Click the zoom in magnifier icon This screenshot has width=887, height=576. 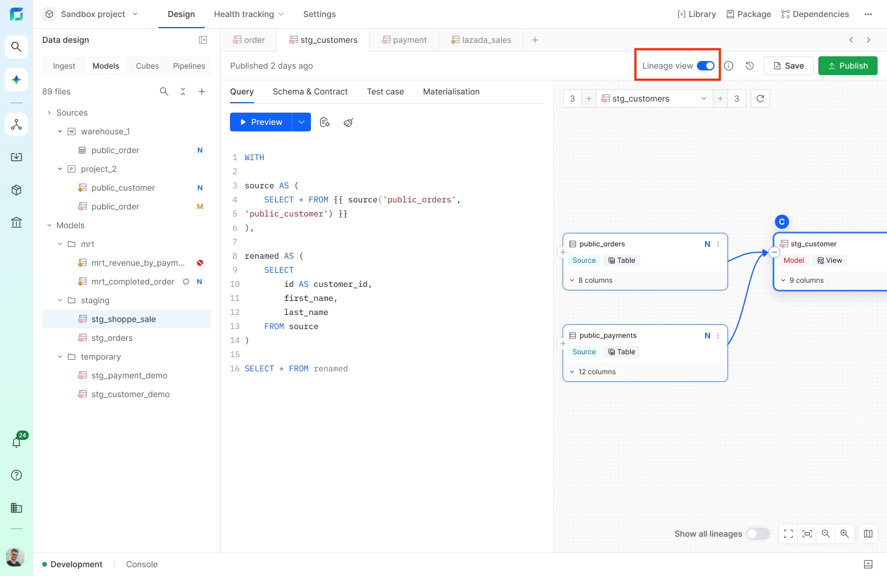(x=845, y=534)
